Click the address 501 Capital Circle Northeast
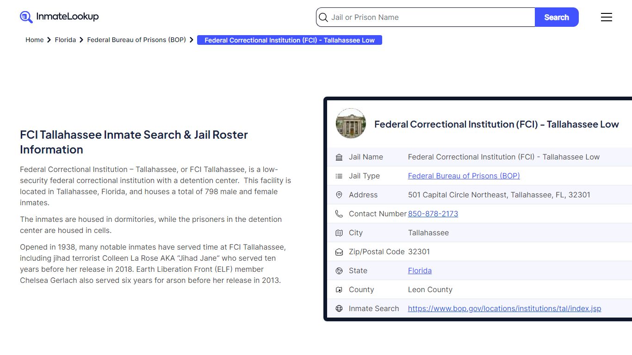The image size is (632, 355). pos(499,195)
